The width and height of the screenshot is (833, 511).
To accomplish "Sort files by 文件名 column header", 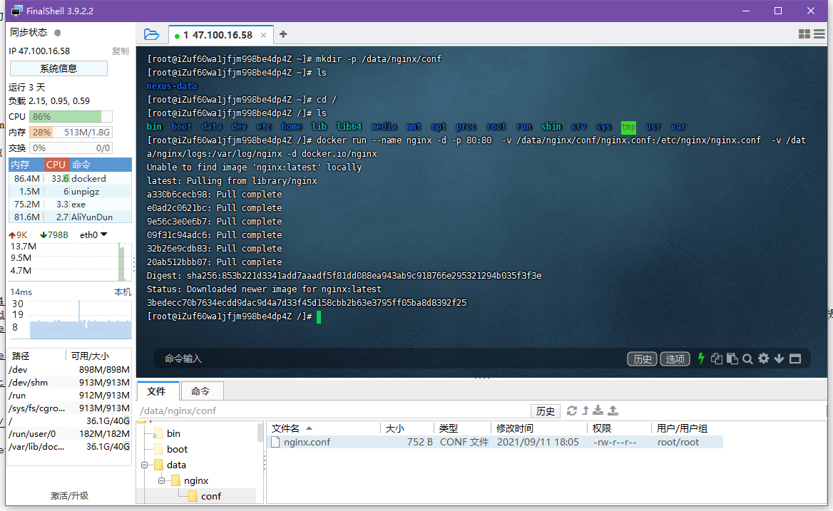I will (324, 428).
